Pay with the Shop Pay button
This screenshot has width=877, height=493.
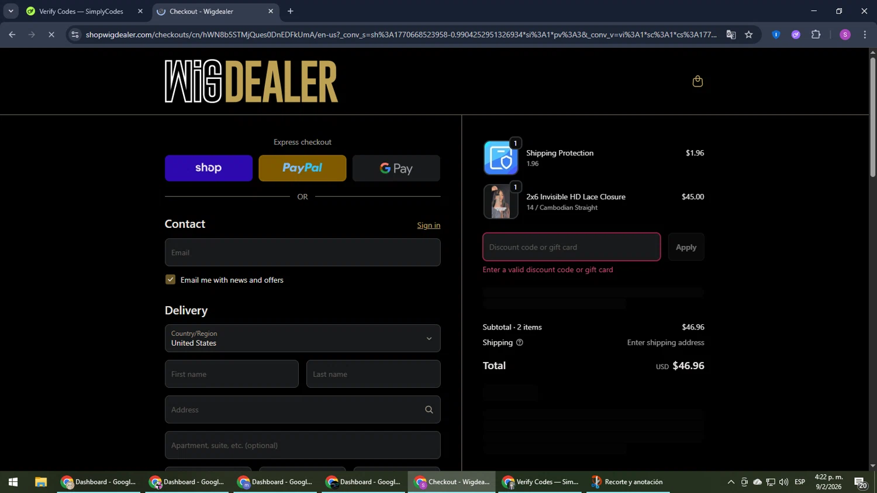(x=209, y=168)
